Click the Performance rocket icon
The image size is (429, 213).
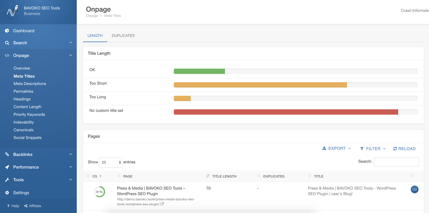7,167
